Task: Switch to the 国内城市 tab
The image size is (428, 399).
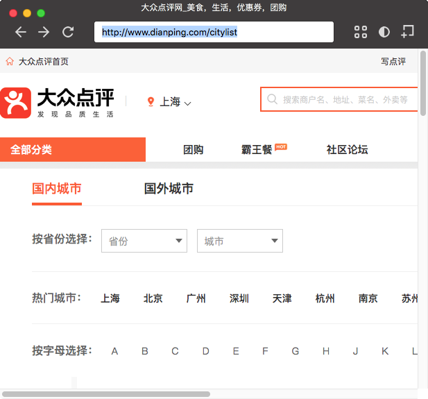Action: coord(57,189)
